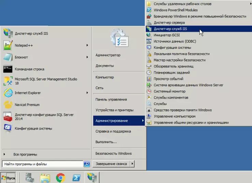Viewport: 252px width, 183px height.
Task: Click the Диспетчер сервера icon in submenu
Action: (x=149, y=22)
